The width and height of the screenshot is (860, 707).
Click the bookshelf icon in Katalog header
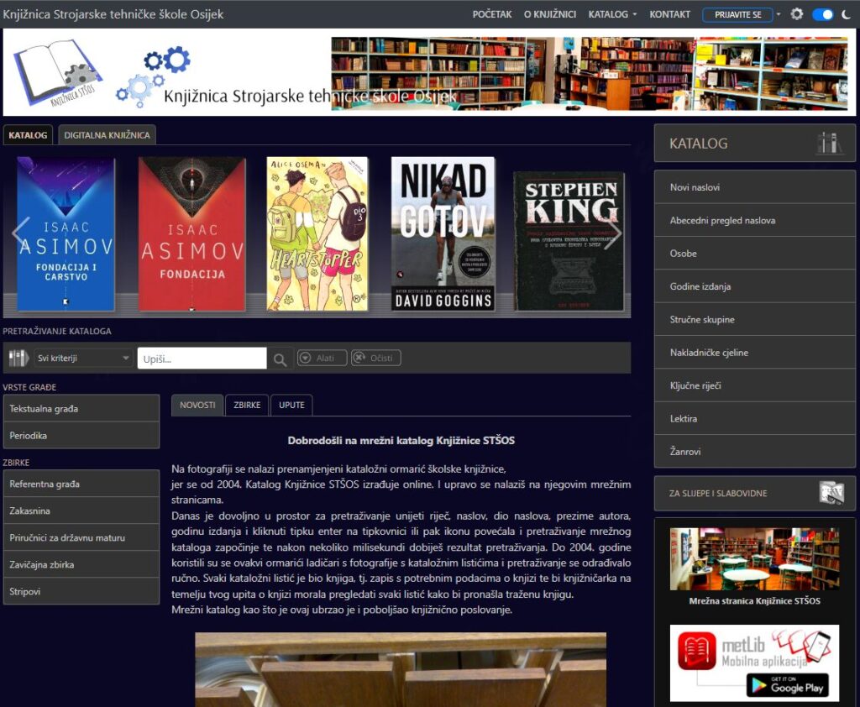(829, 144)
